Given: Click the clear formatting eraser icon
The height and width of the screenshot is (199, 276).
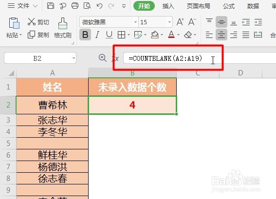Looking at the screenshot, I should [x=188, y=35].
